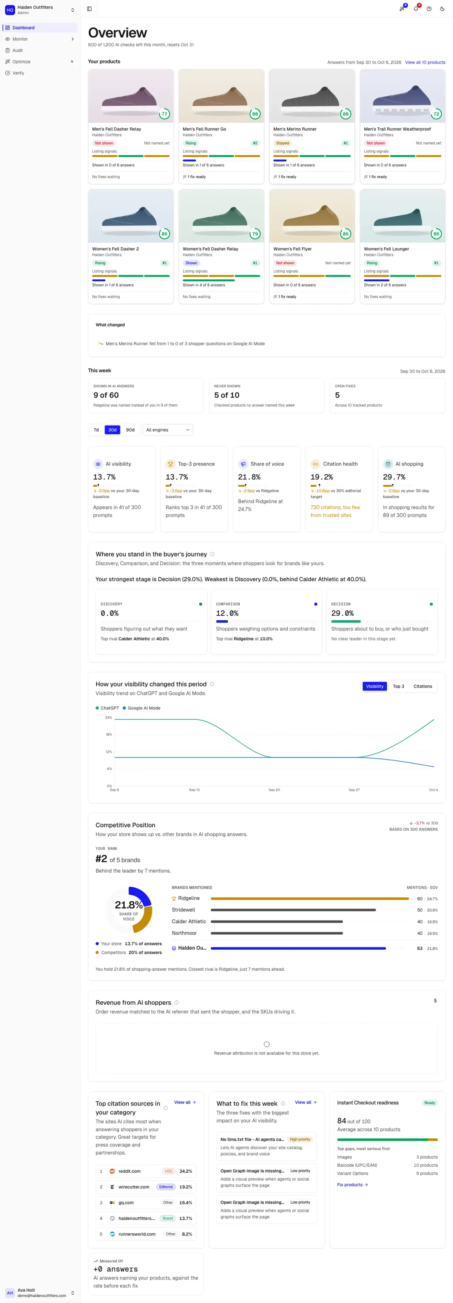Click info icon beside What to fix this week
453x1303 pixels.
(283, 1104)
